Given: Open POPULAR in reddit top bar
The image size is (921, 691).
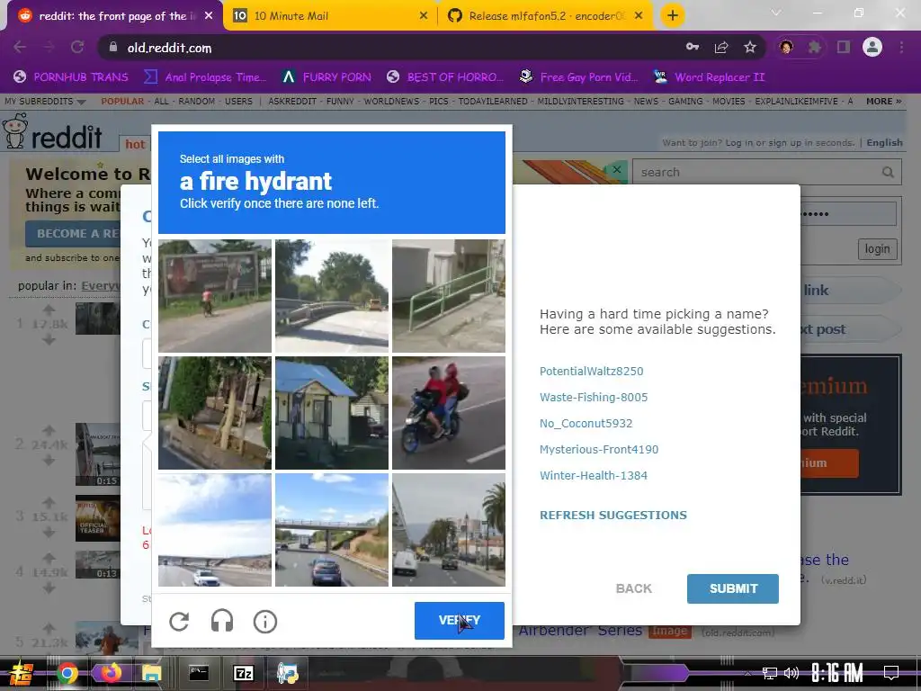Looking at the screenshot, I should 122,101.
